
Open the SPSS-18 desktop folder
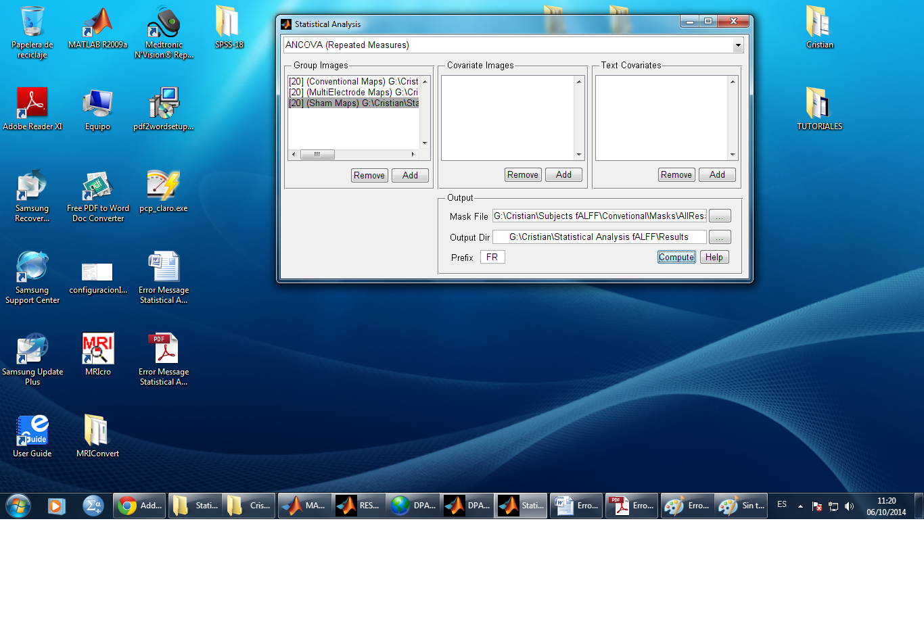tap(229, 28)
